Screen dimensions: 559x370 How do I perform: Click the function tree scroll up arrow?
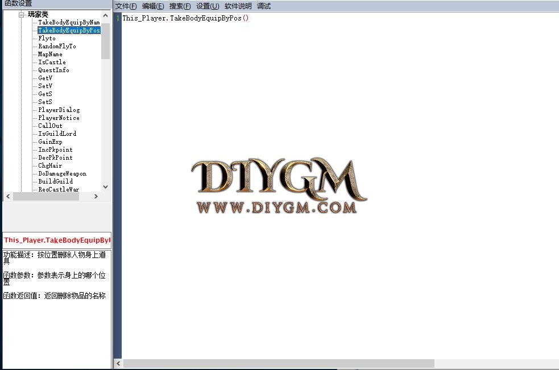click(x=105, y=15)
